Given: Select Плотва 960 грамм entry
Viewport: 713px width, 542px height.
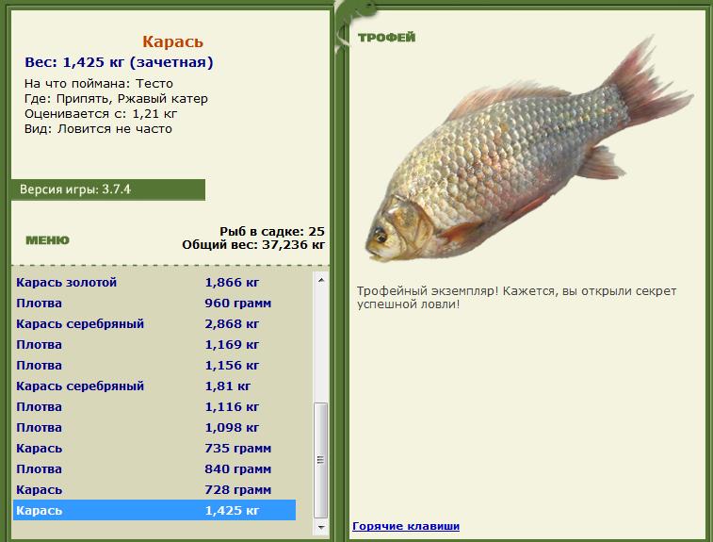Looking at the screenshot, I should click(154, 304).
